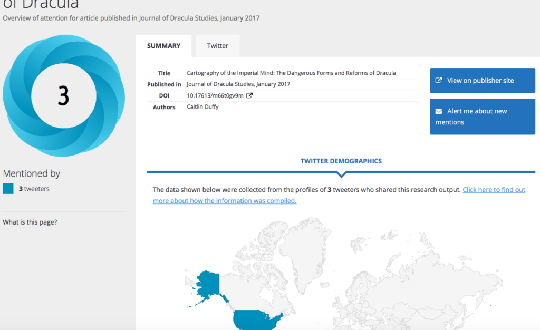
Task: Open the '3 tweeters' mentions link
Action: coord(34,189)
